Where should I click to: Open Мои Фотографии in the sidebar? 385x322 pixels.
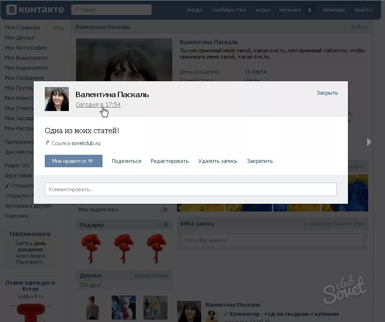coord(26,48)
